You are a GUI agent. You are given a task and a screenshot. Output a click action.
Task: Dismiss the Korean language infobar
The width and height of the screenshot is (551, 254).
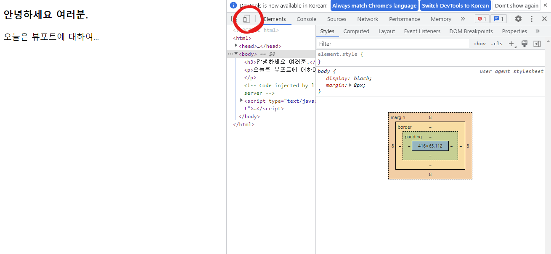click(x=546, y=5)
